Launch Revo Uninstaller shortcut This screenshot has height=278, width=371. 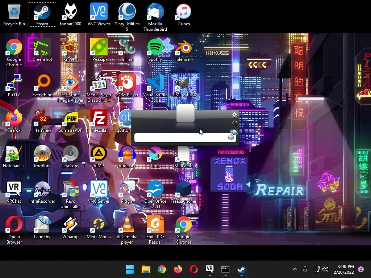(x=71, y=194)
